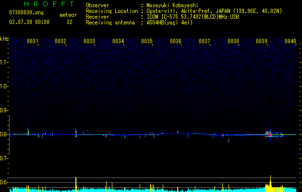Click the 'meteor' label
The image size is (302, 192).
[x=68, y=15]
